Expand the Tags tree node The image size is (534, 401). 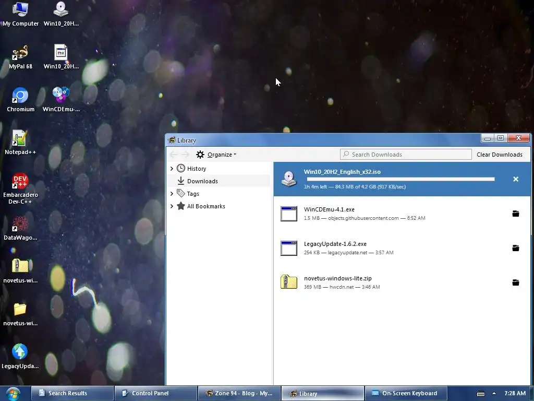(172, 194)
